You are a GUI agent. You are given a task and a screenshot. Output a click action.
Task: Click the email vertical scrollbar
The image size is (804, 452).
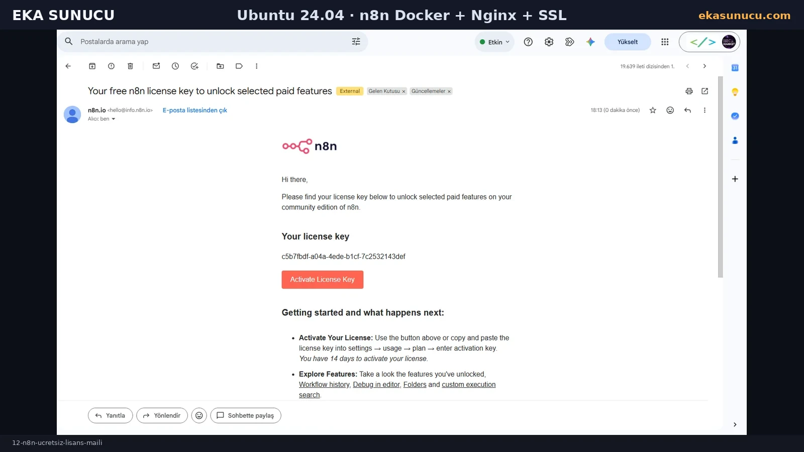(x=721, y=177)
